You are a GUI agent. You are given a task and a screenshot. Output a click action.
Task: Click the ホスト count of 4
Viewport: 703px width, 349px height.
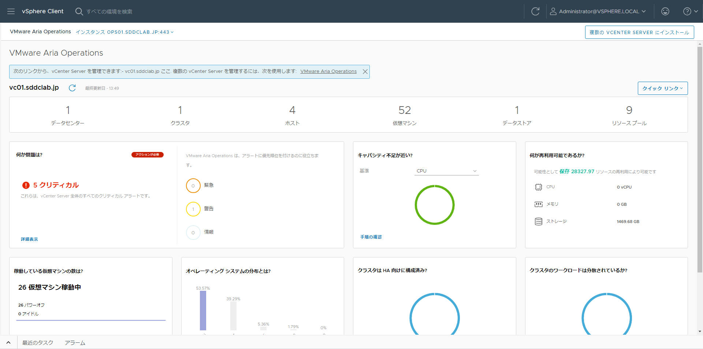[292, 110]
